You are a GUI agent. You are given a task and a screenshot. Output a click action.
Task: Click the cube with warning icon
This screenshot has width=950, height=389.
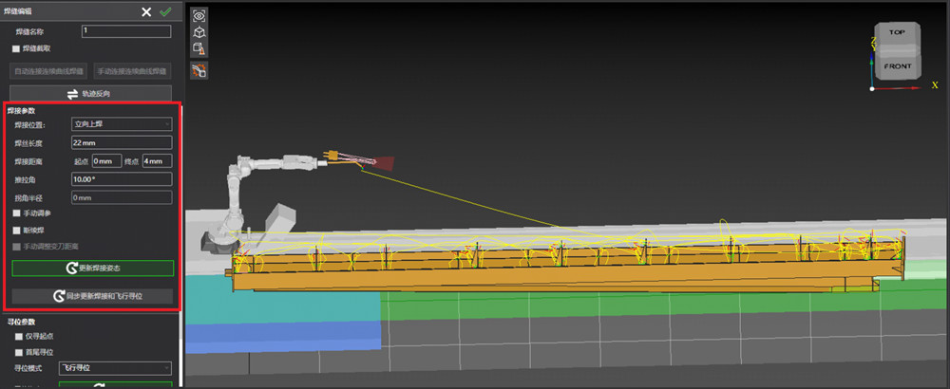pos(199,48)
